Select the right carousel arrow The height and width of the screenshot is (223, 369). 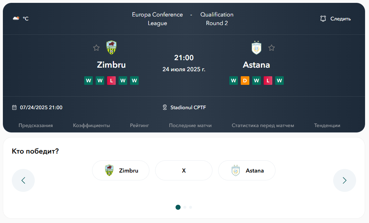tap(344, 180)
